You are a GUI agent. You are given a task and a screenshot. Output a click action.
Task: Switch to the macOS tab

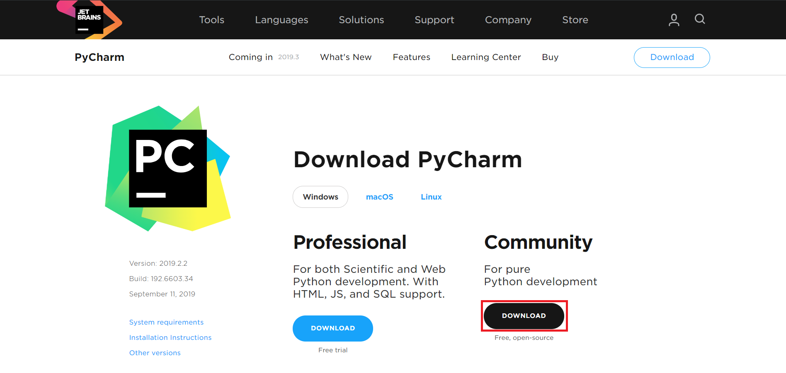[379, 197]
